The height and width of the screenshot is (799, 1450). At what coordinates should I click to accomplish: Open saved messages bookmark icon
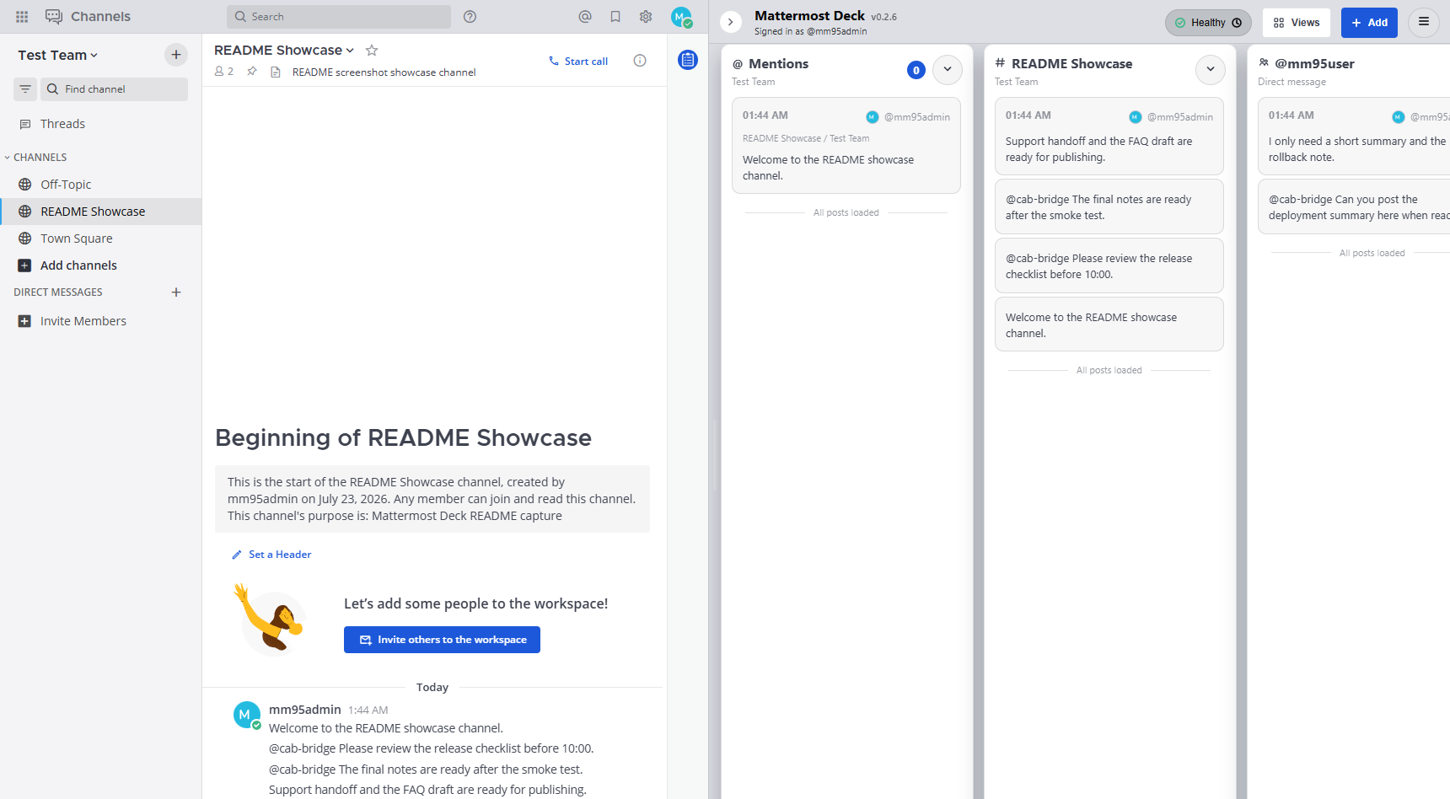615,17
